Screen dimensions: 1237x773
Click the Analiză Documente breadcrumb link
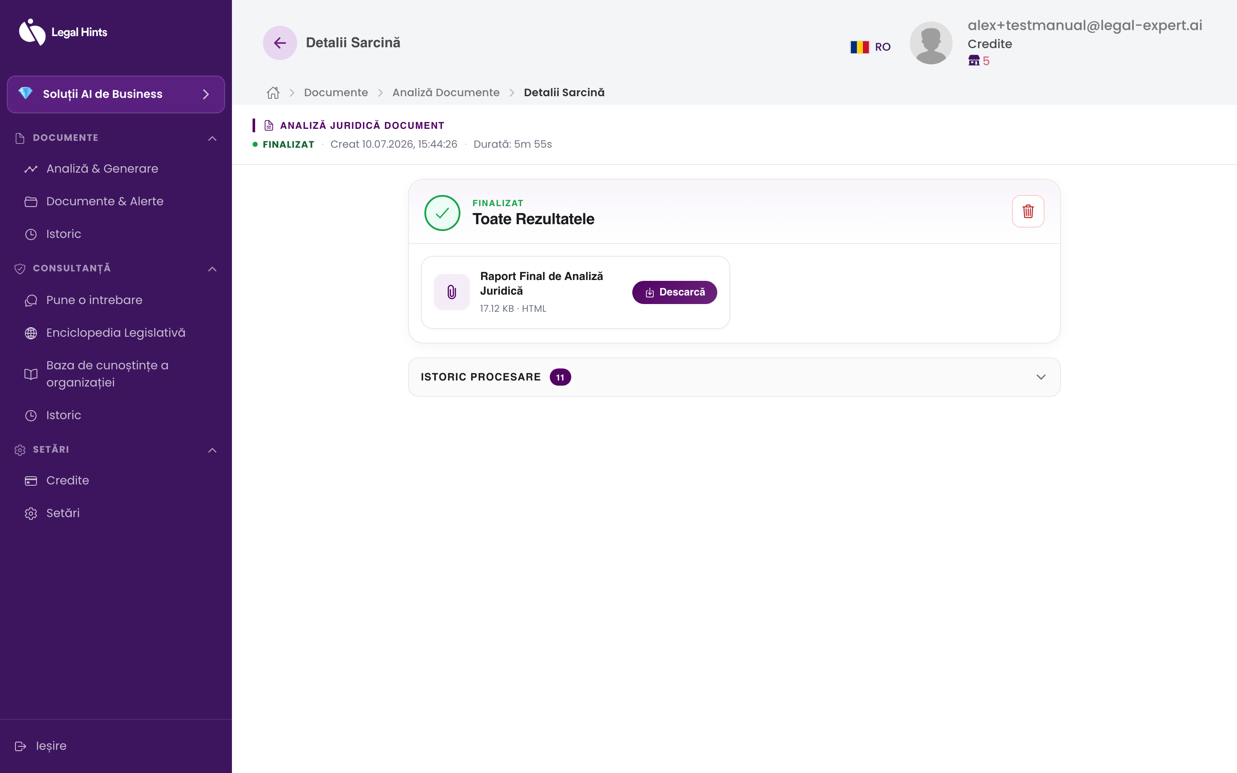click(446, 92)
